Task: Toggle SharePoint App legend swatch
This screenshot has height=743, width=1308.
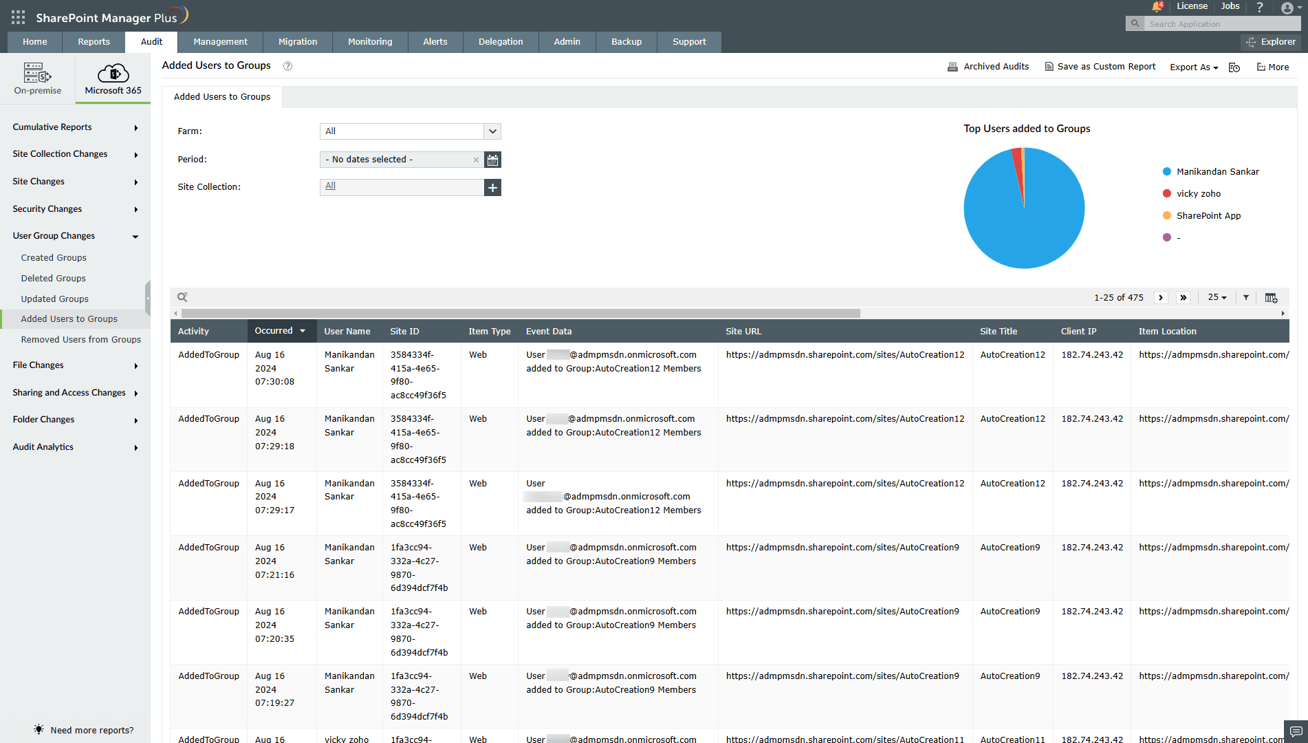Action: 1167,216
